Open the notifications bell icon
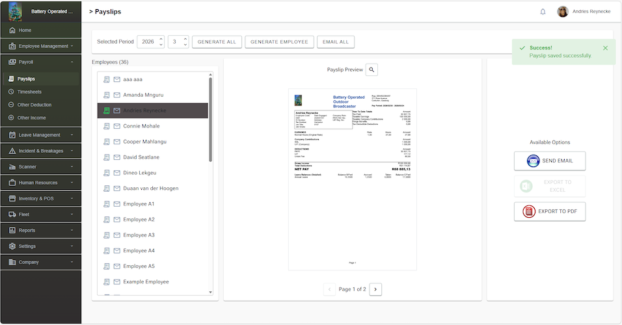This screenshot has height=325, width=622. (543, 12)
